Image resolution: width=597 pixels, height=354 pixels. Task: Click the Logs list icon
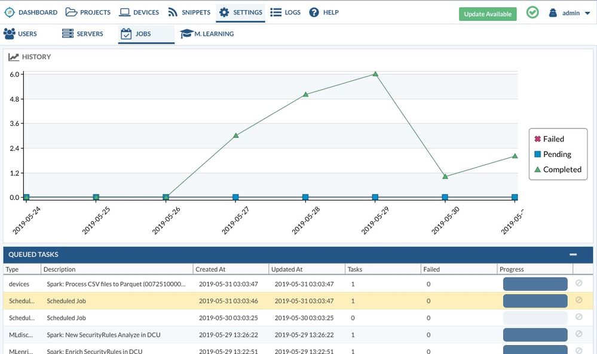275,12
